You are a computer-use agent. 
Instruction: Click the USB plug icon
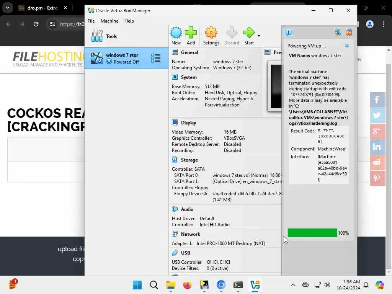click(175, 253)
